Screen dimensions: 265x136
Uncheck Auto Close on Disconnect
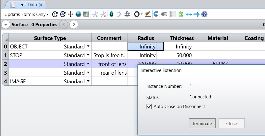pos(149,107)
